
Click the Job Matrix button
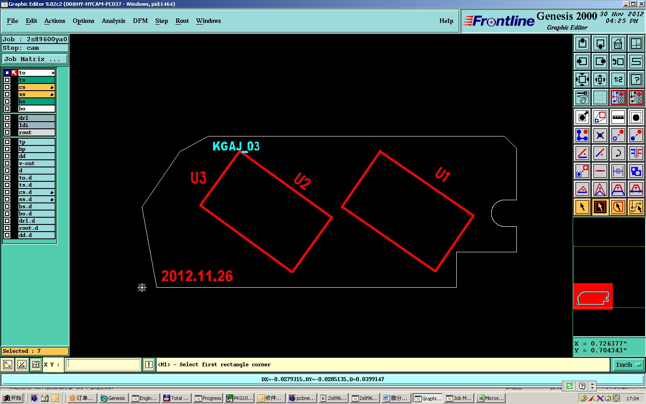click(x=35, y=59)
